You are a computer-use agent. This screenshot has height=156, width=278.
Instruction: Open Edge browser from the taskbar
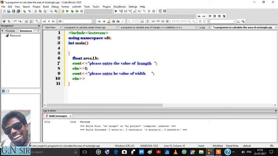[116, 152]
